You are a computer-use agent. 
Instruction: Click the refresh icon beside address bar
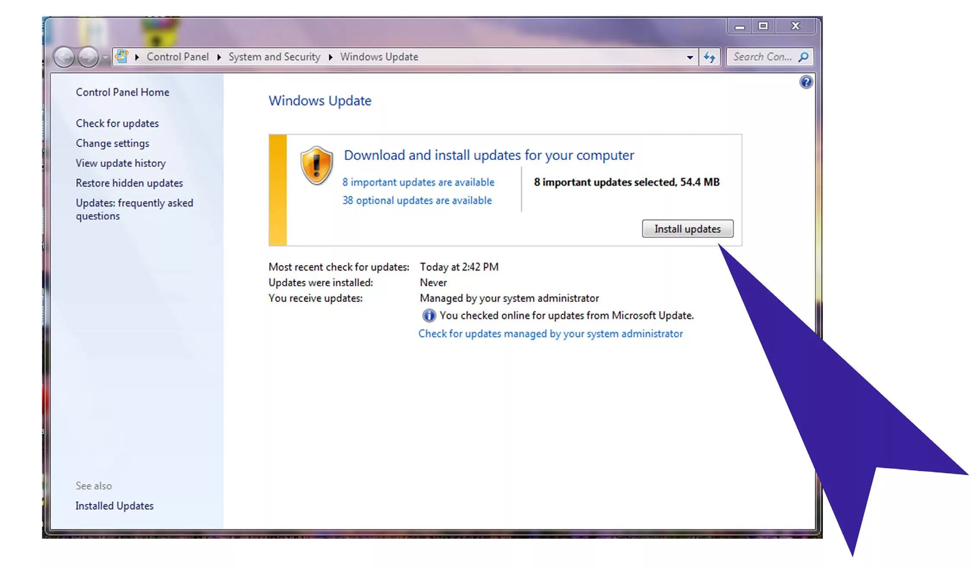[709, 57]
